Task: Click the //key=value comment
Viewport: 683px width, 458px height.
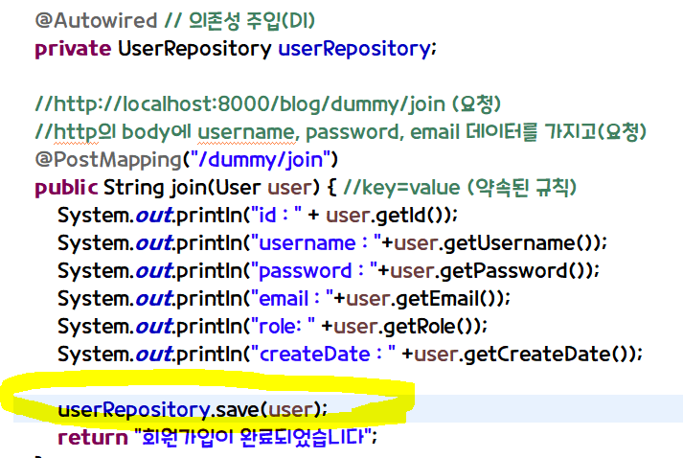Action: [460, 188]
